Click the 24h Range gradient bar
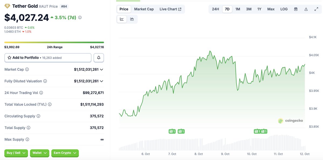Screen dimensions: 323x160 (54, 42)
